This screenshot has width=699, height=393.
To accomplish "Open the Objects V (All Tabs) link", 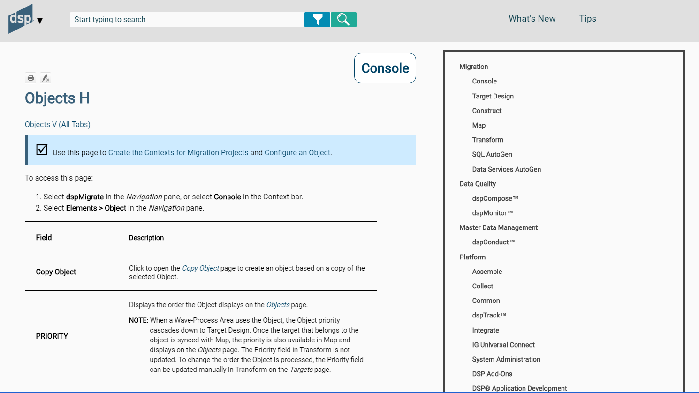I will click(x=58, y=124).
